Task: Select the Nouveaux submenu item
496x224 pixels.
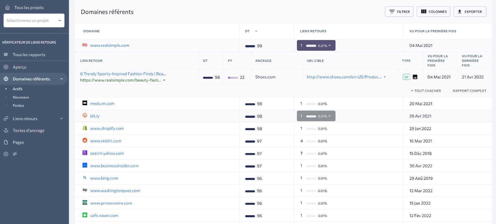Action: 21,97
